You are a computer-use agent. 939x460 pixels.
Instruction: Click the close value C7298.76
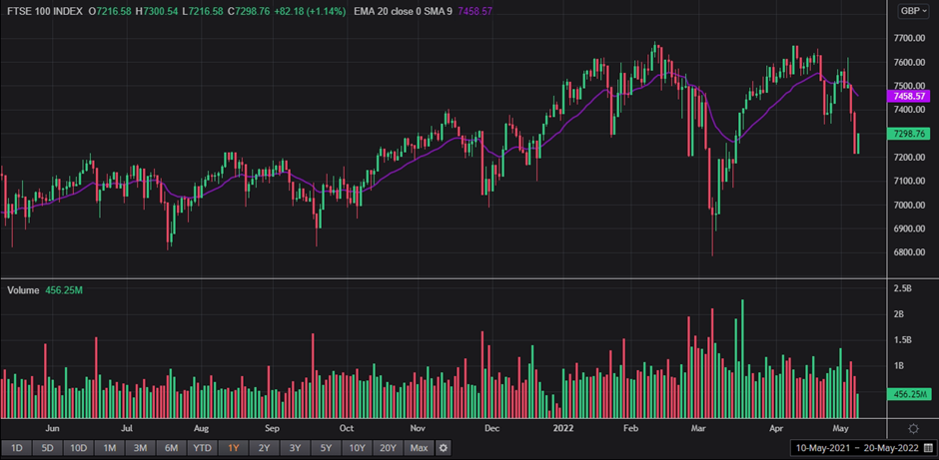point(249,11)
